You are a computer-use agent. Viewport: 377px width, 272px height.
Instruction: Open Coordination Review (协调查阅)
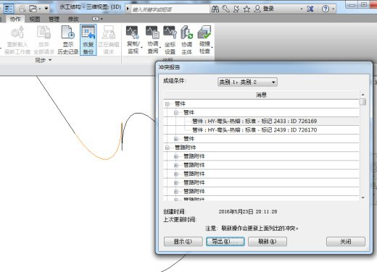[x=153, y=40]
